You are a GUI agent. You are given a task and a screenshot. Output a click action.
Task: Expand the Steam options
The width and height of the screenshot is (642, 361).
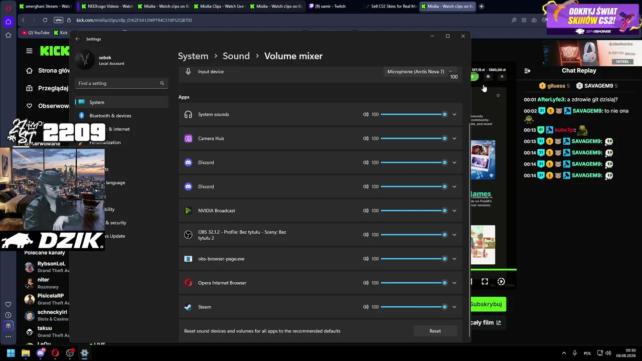[x=454, y=307]
